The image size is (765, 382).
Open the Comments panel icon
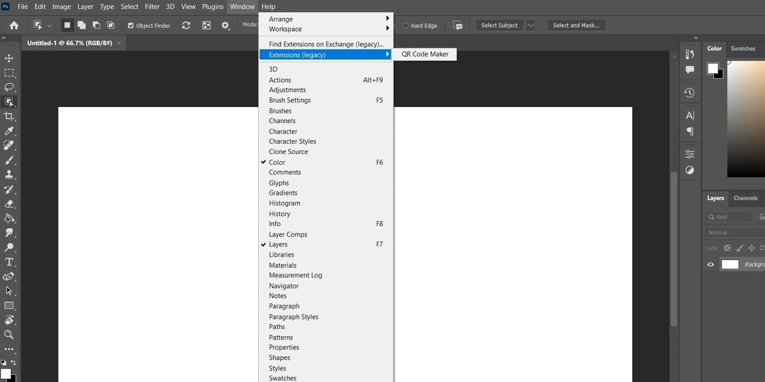pyautogui.click(x=690, y=70)
